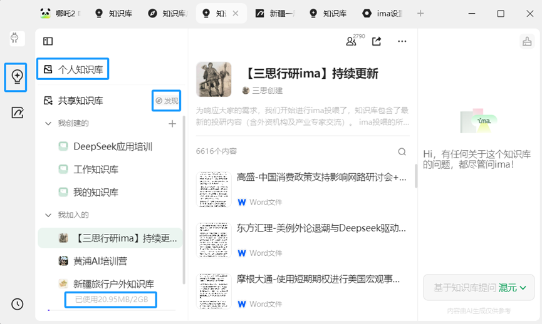Expand the knowledge base description text

coord(303,116)
